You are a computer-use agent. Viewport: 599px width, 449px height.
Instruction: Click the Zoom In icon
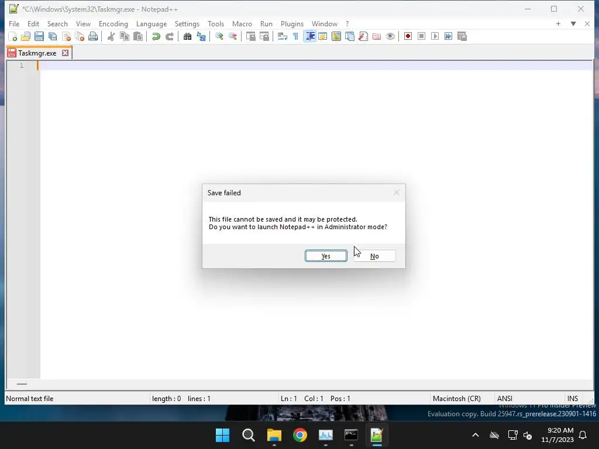click(x=219, y=36)
